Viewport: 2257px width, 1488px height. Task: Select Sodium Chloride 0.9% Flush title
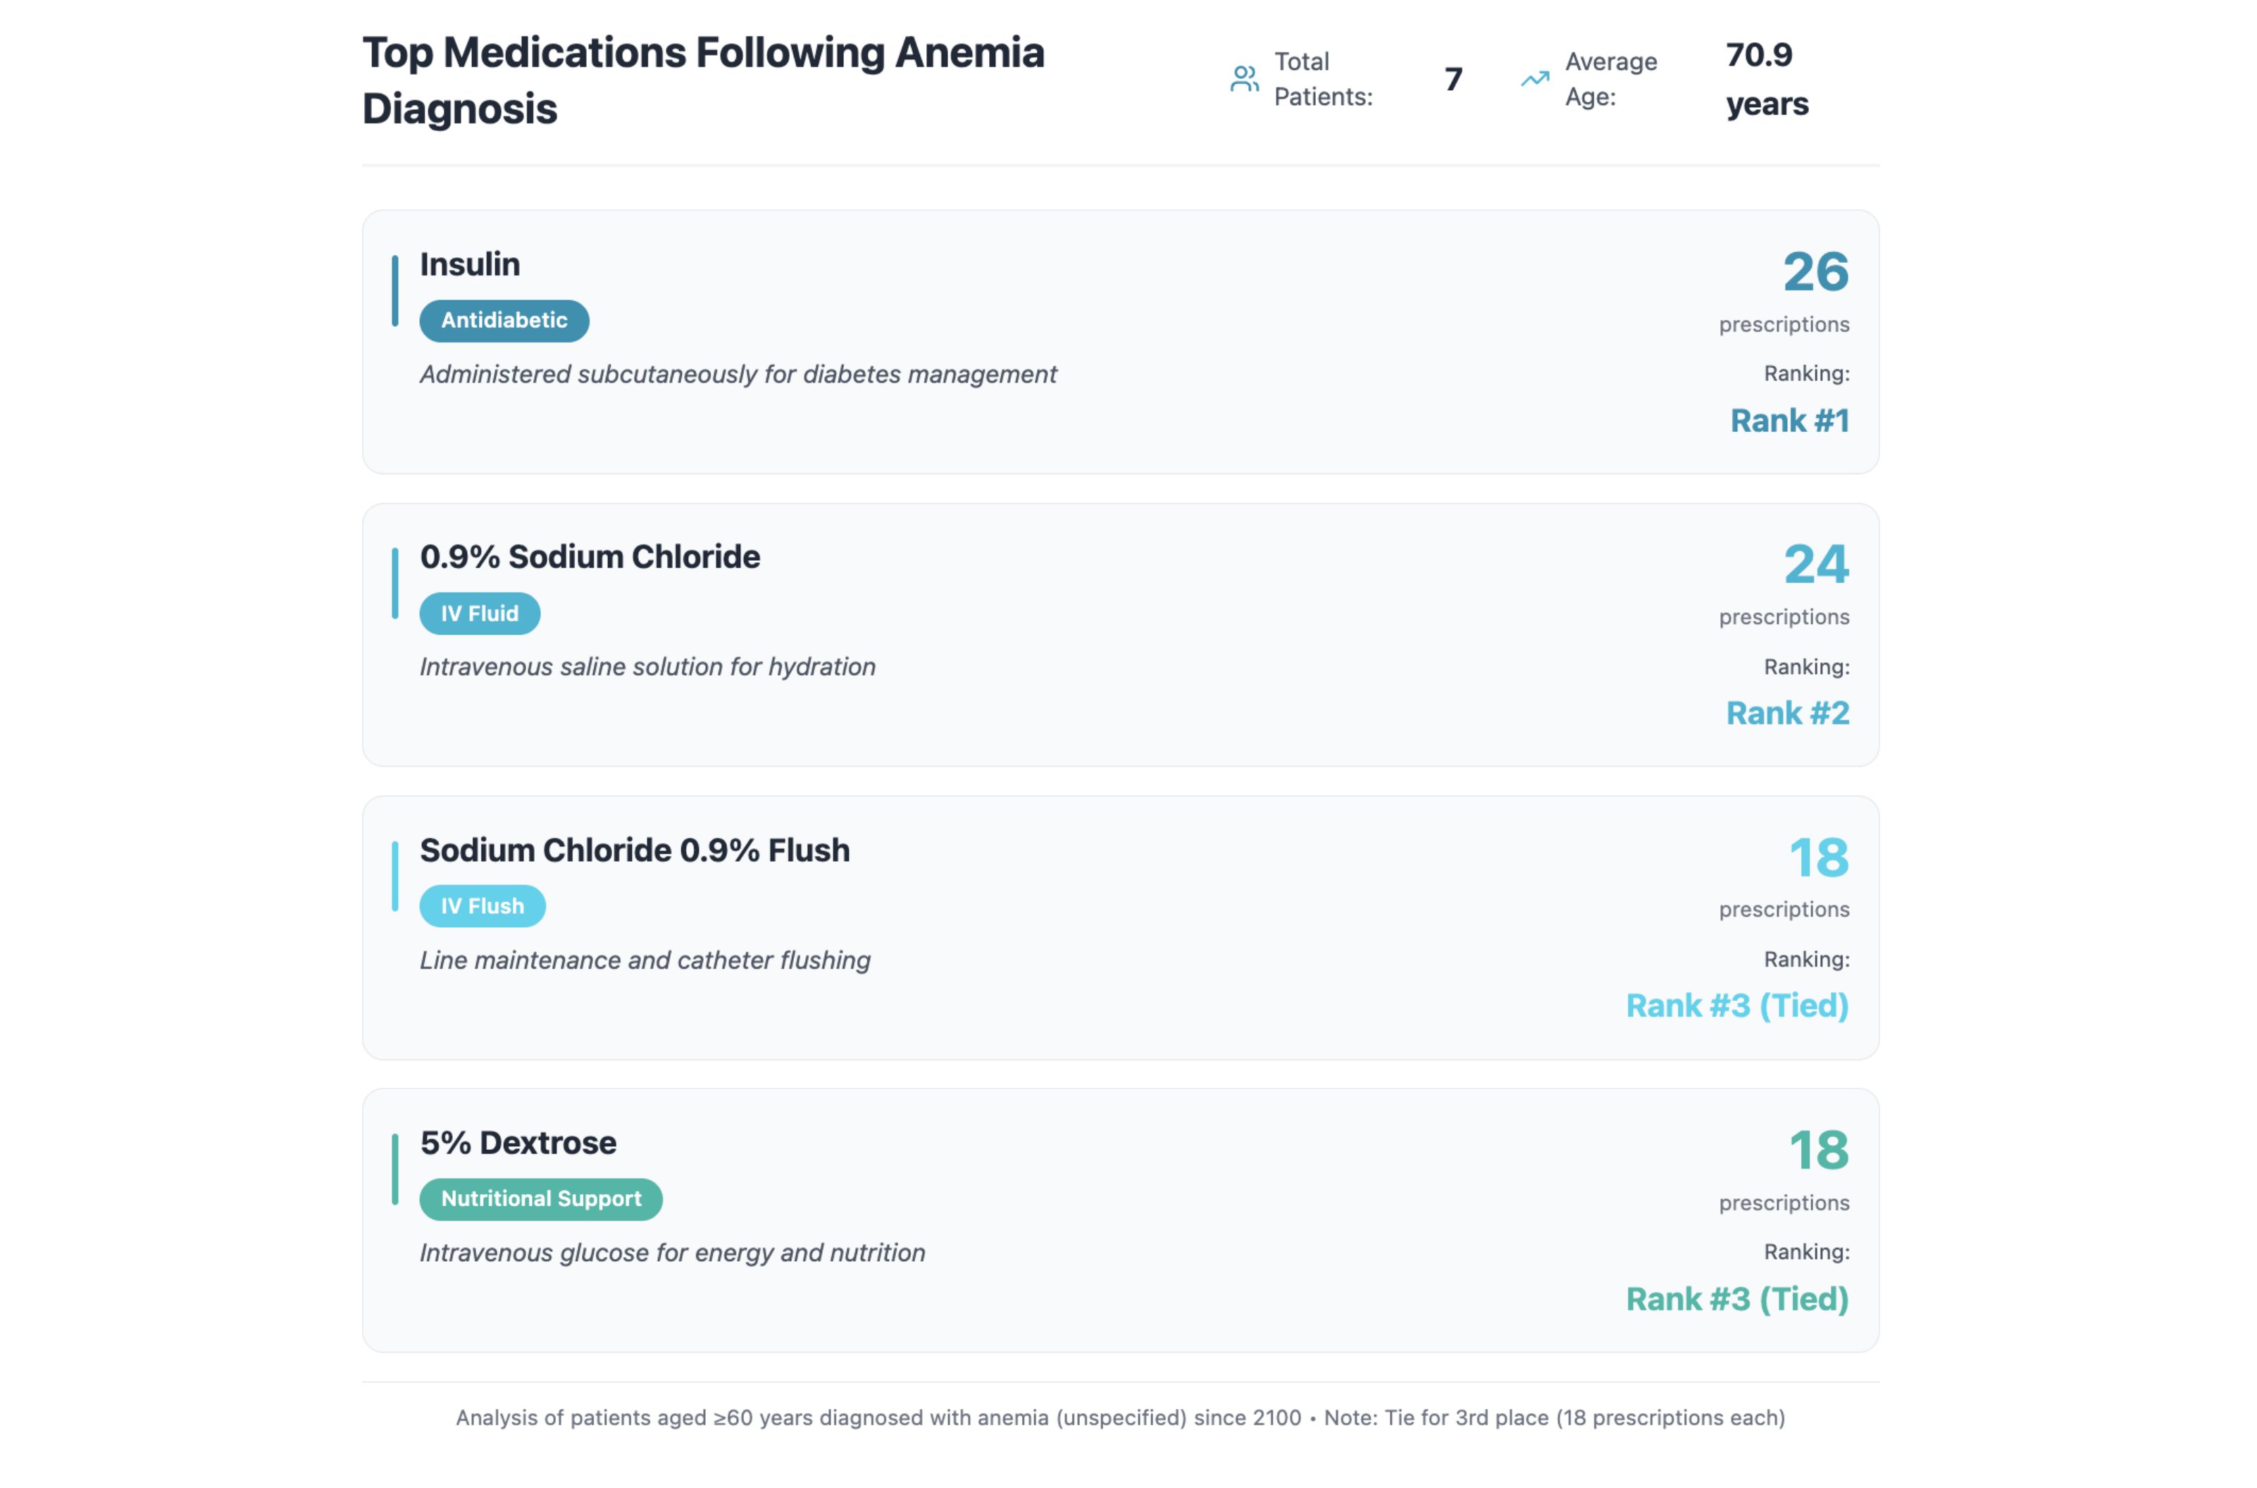pyautogui.click(x=635, y=850)
